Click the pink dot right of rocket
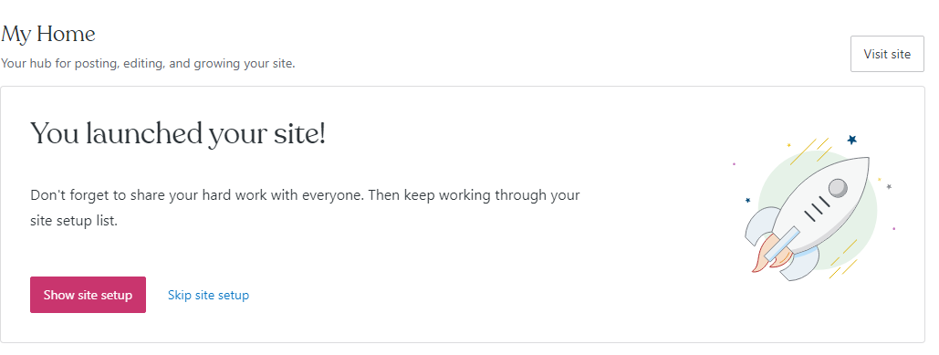The width and height of the screenshot is (939, 355). pos(894,228)
